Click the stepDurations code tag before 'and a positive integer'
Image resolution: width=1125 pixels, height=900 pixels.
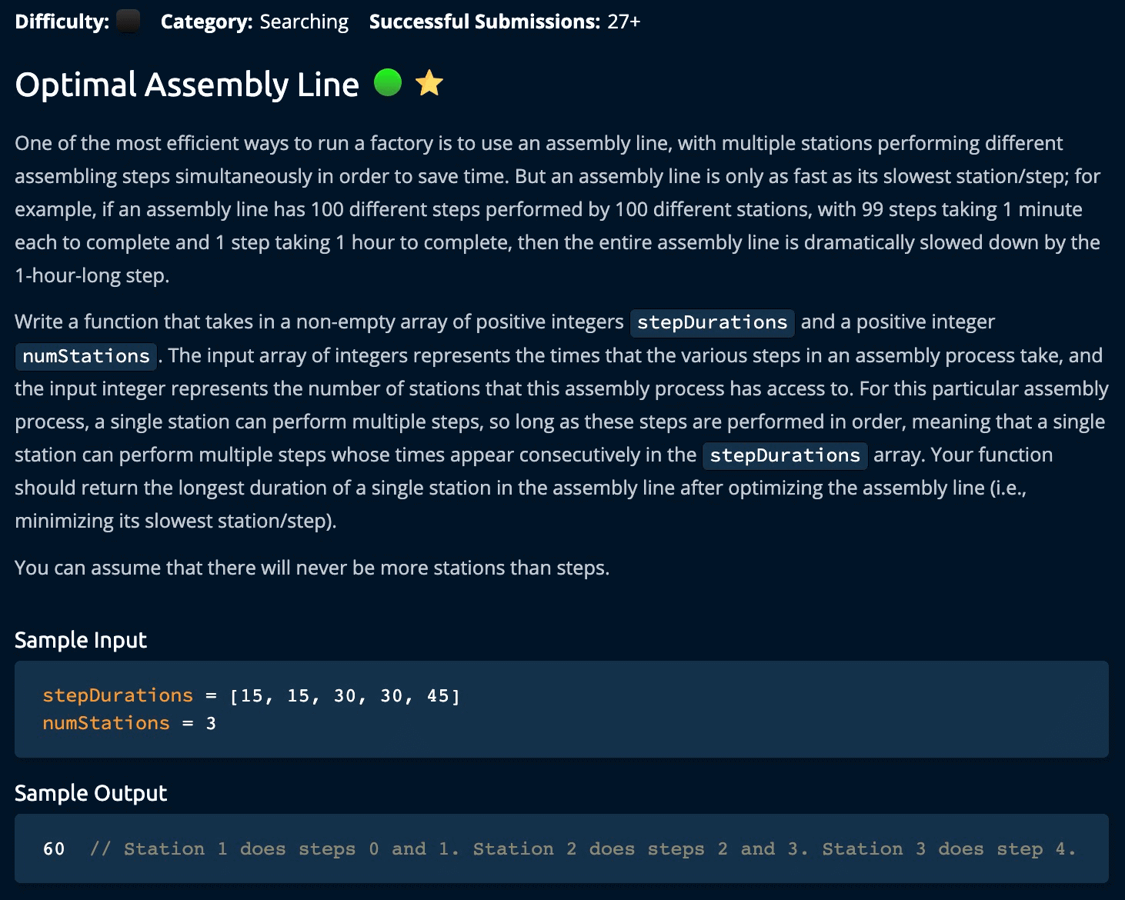click(x=712, y=322)
